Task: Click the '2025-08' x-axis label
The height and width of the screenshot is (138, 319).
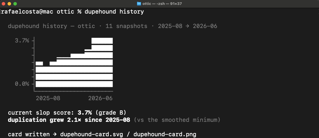Action: coord(48,98)
